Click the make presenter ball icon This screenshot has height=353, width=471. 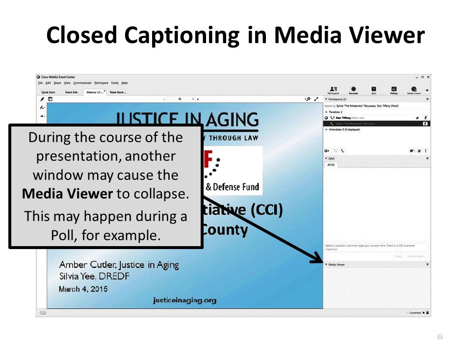click(x=327, y=151)
